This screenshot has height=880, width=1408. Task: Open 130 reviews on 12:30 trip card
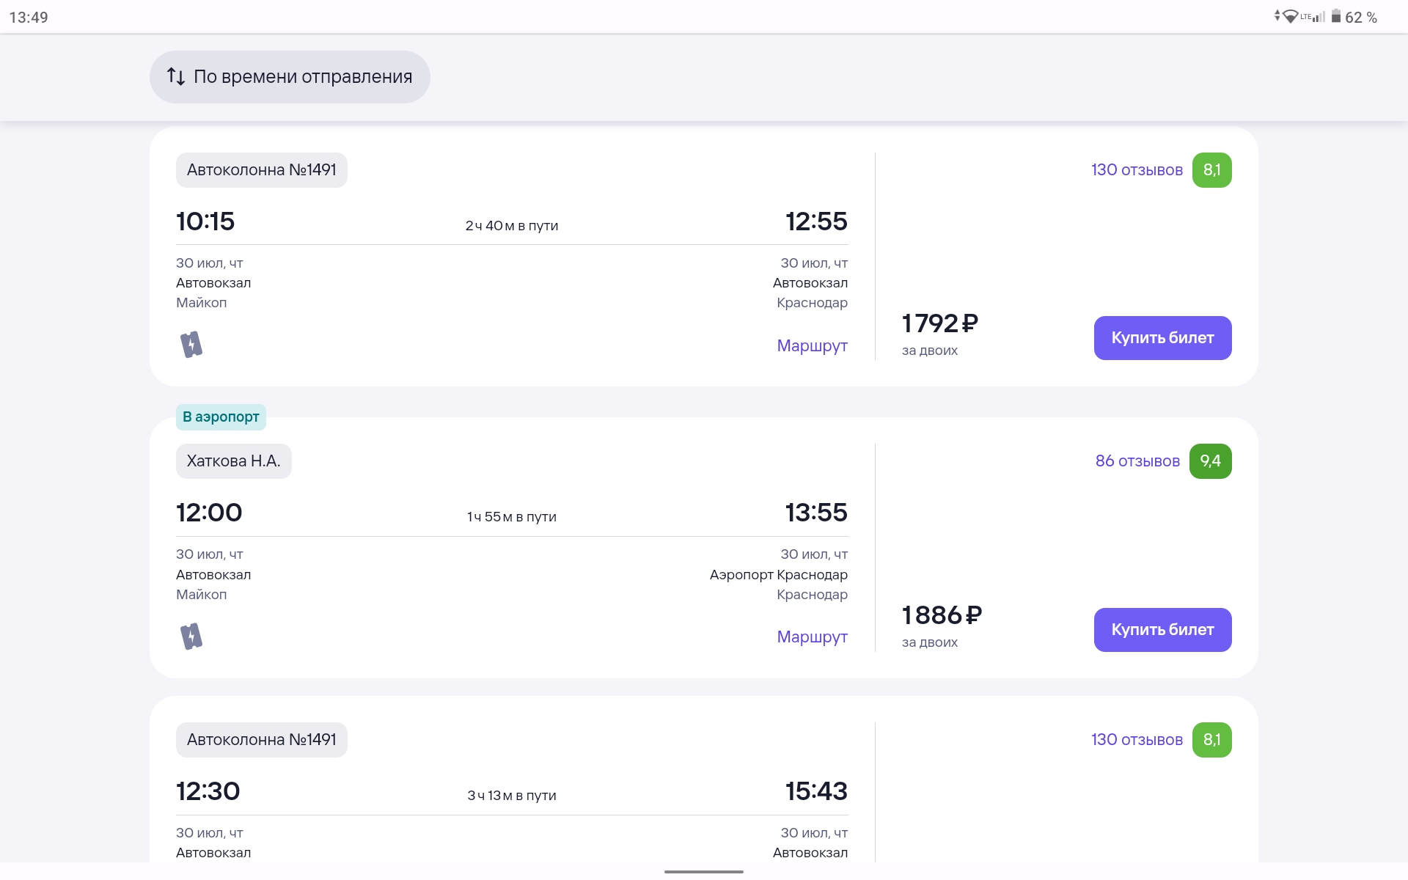[1137, 740]
